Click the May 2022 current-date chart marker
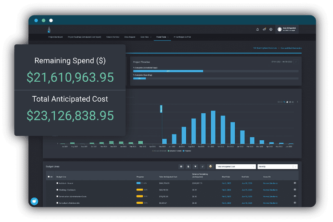This screenshot has height=222, width=333. [161, 109]
